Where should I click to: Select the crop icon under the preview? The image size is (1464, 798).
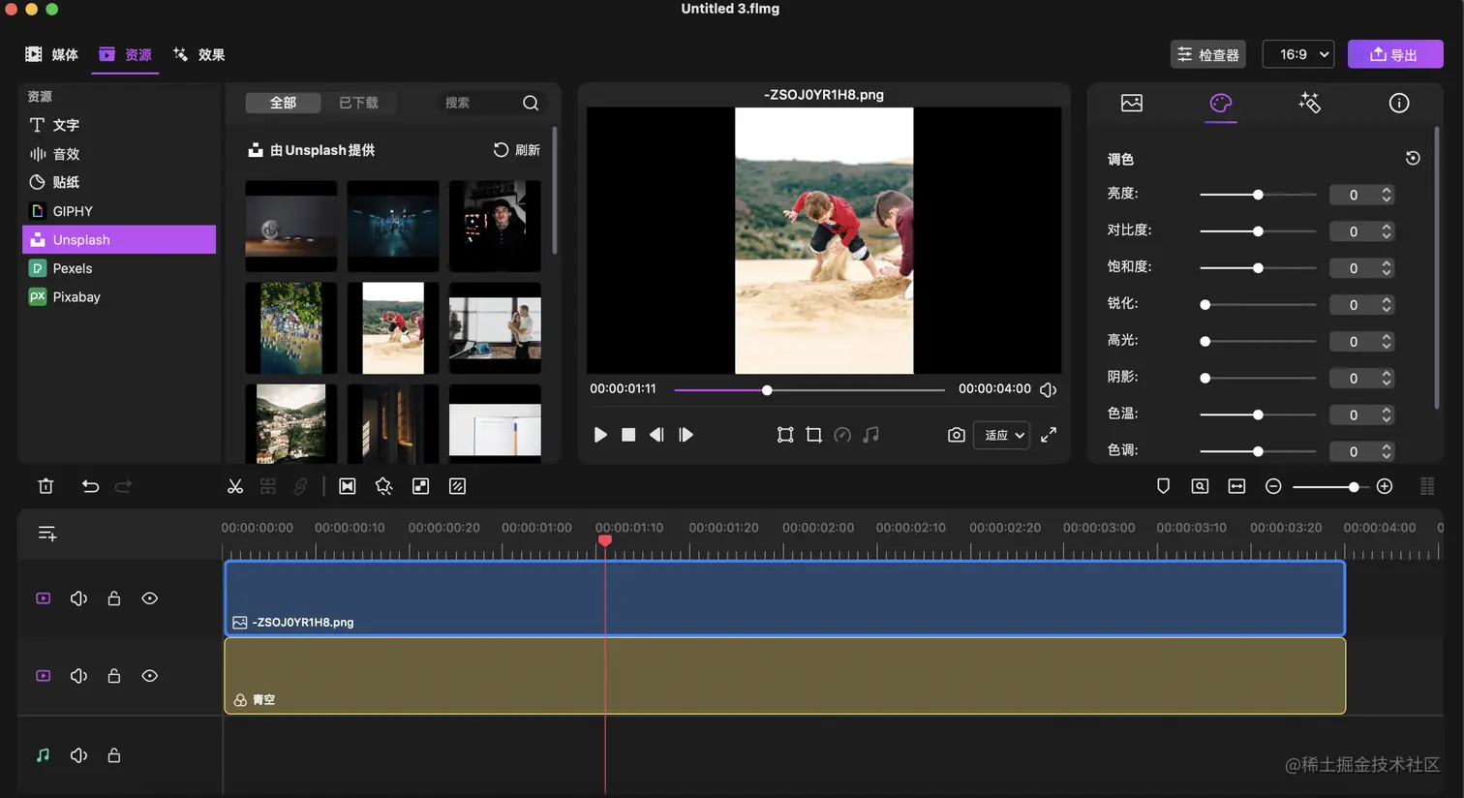click(x=813, y=435)
